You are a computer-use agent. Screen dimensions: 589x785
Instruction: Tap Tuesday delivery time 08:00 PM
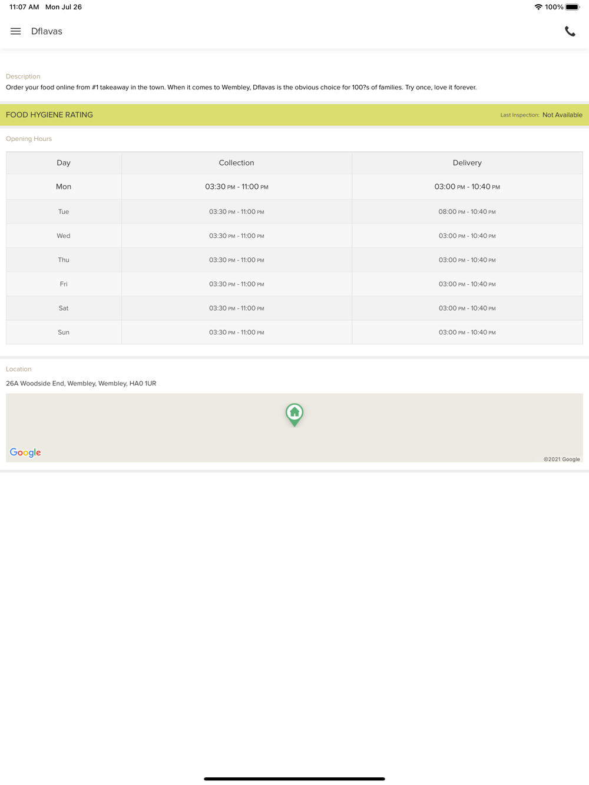coord(467,212)
